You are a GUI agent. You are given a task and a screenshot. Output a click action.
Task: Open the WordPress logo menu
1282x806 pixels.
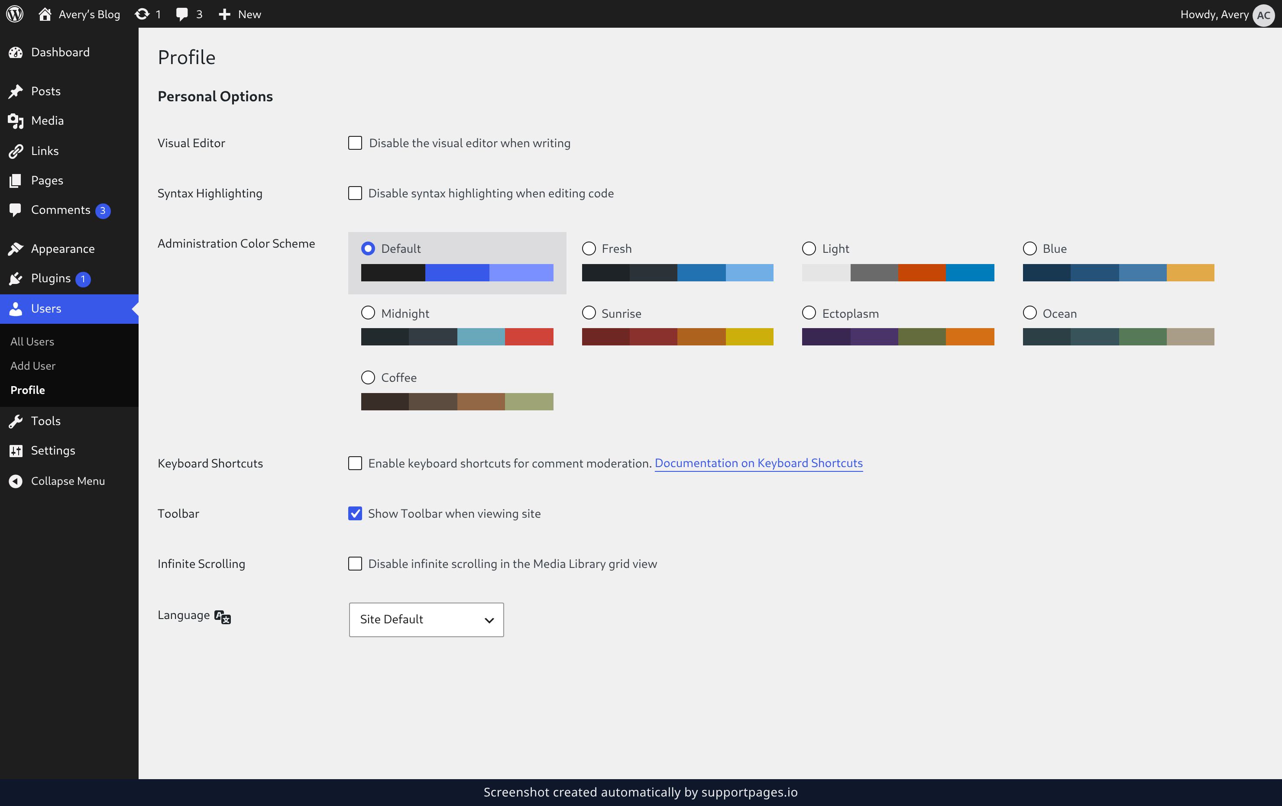tap(14, 14)
